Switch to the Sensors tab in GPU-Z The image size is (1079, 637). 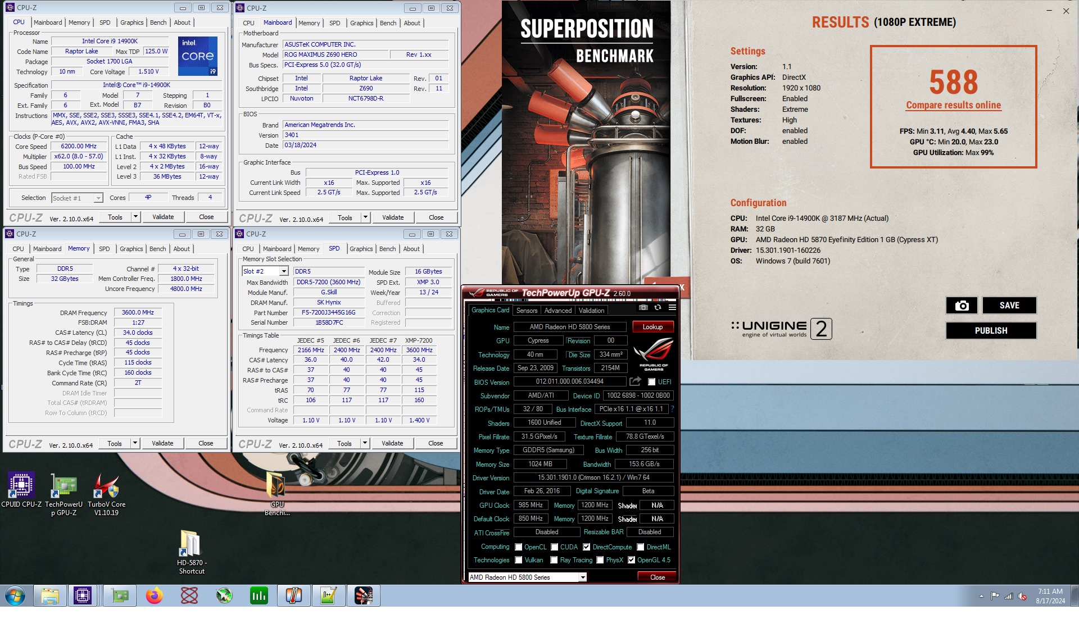point(527,311)
